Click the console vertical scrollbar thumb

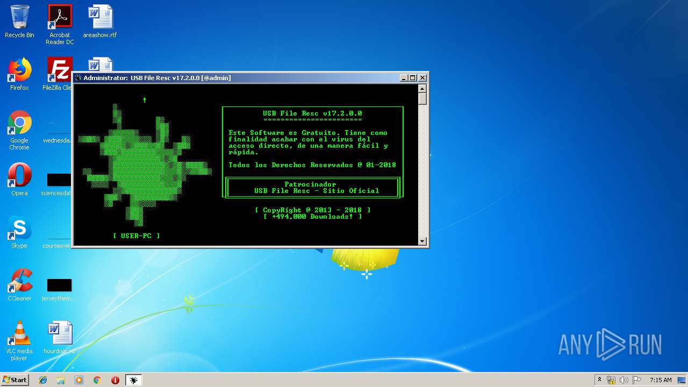[x=422, y=99]
